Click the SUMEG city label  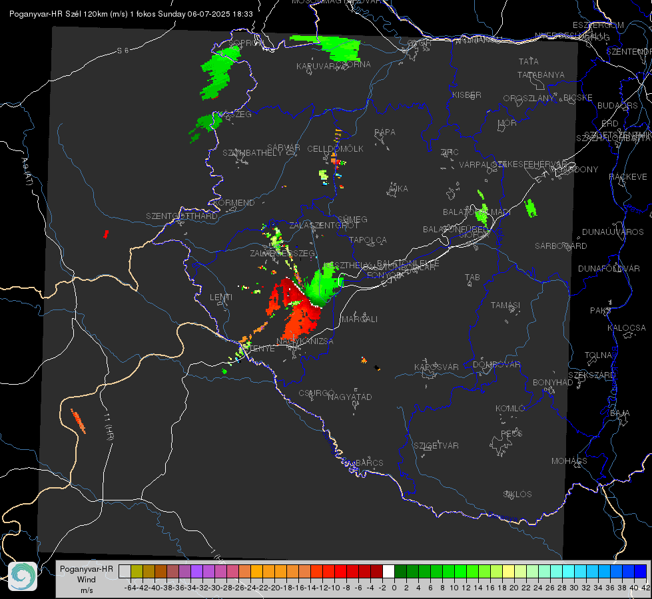tap(352, 220)
